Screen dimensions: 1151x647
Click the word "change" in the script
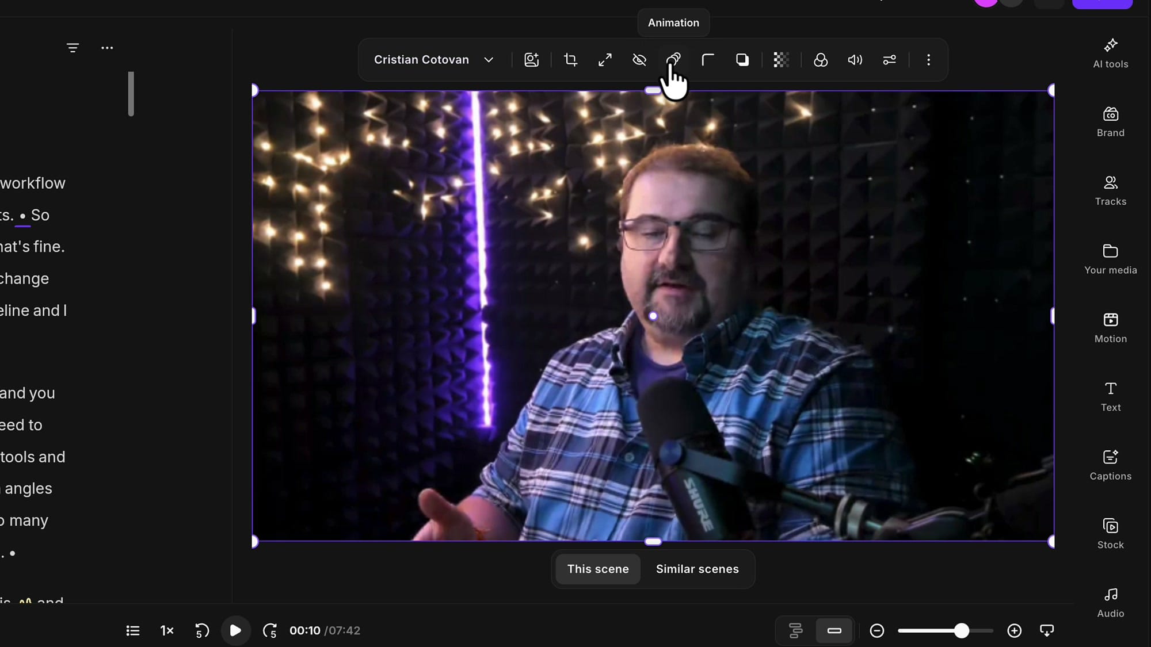[24, 278]
